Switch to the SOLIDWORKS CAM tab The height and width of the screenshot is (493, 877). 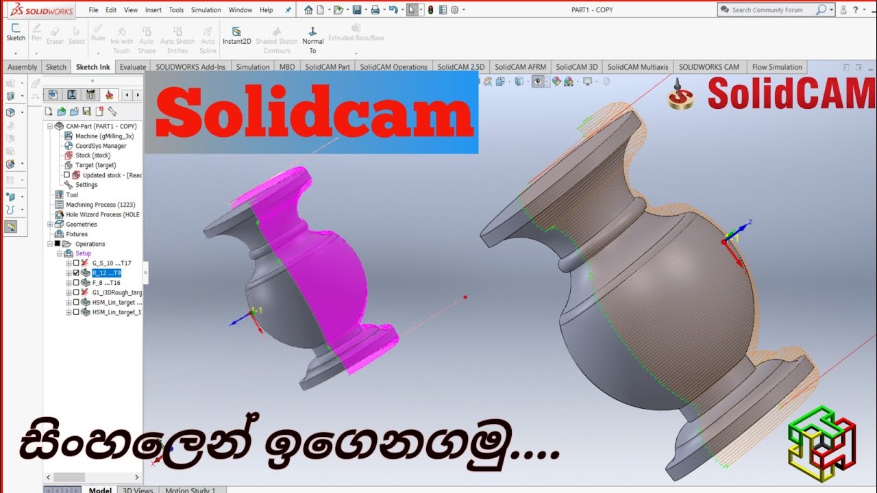(708, 67)
